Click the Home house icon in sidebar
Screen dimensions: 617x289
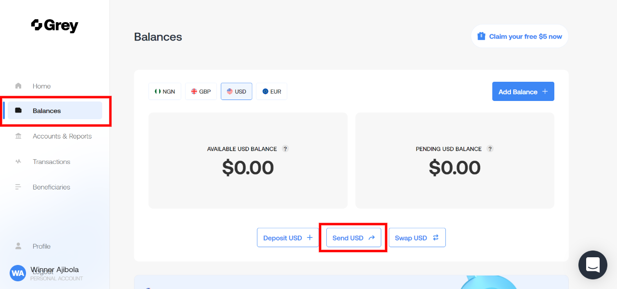click(x=18, y=86)
